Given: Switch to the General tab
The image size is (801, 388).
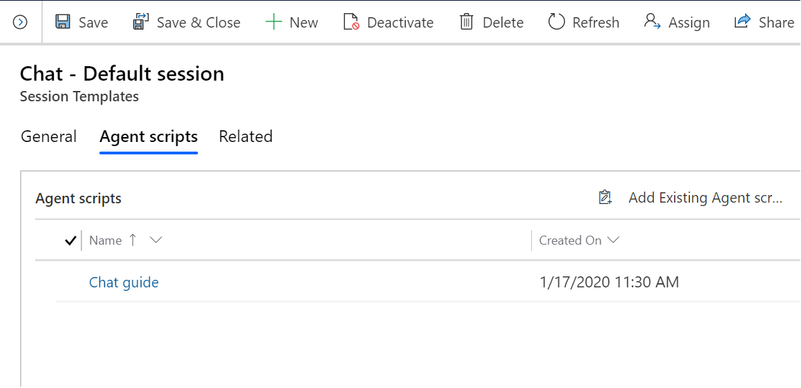Looking at the screenshot, I should (x=48, y=137).
